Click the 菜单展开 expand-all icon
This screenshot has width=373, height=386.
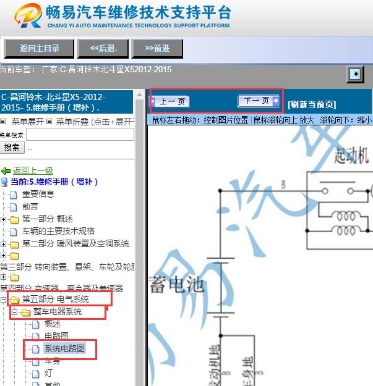(x=3, y=122)
